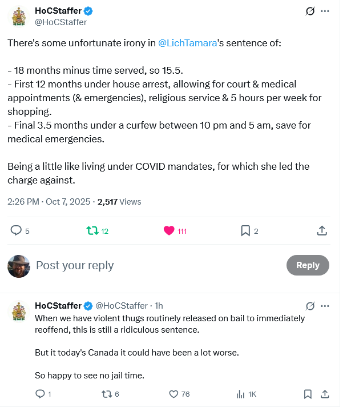Screen dimensions: 347x407
Task: Share the main post via share icon
Action: [322, 230]
